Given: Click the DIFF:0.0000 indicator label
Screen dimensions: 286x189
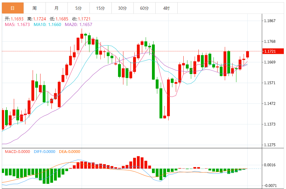Looking at the screenshot, I should [45, 151].
